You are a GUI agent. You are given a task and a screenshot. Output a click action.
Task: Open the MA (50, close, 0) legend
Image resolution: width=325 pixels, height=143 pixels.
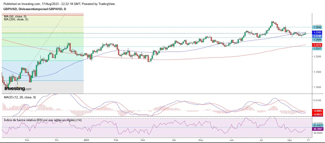(16, 16)
